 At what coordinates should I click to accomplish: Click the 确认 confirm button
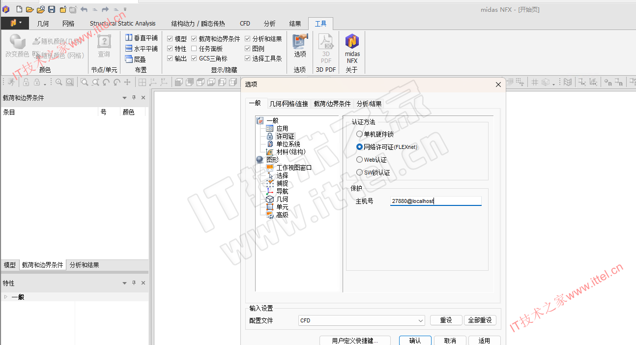pos(415,341)
